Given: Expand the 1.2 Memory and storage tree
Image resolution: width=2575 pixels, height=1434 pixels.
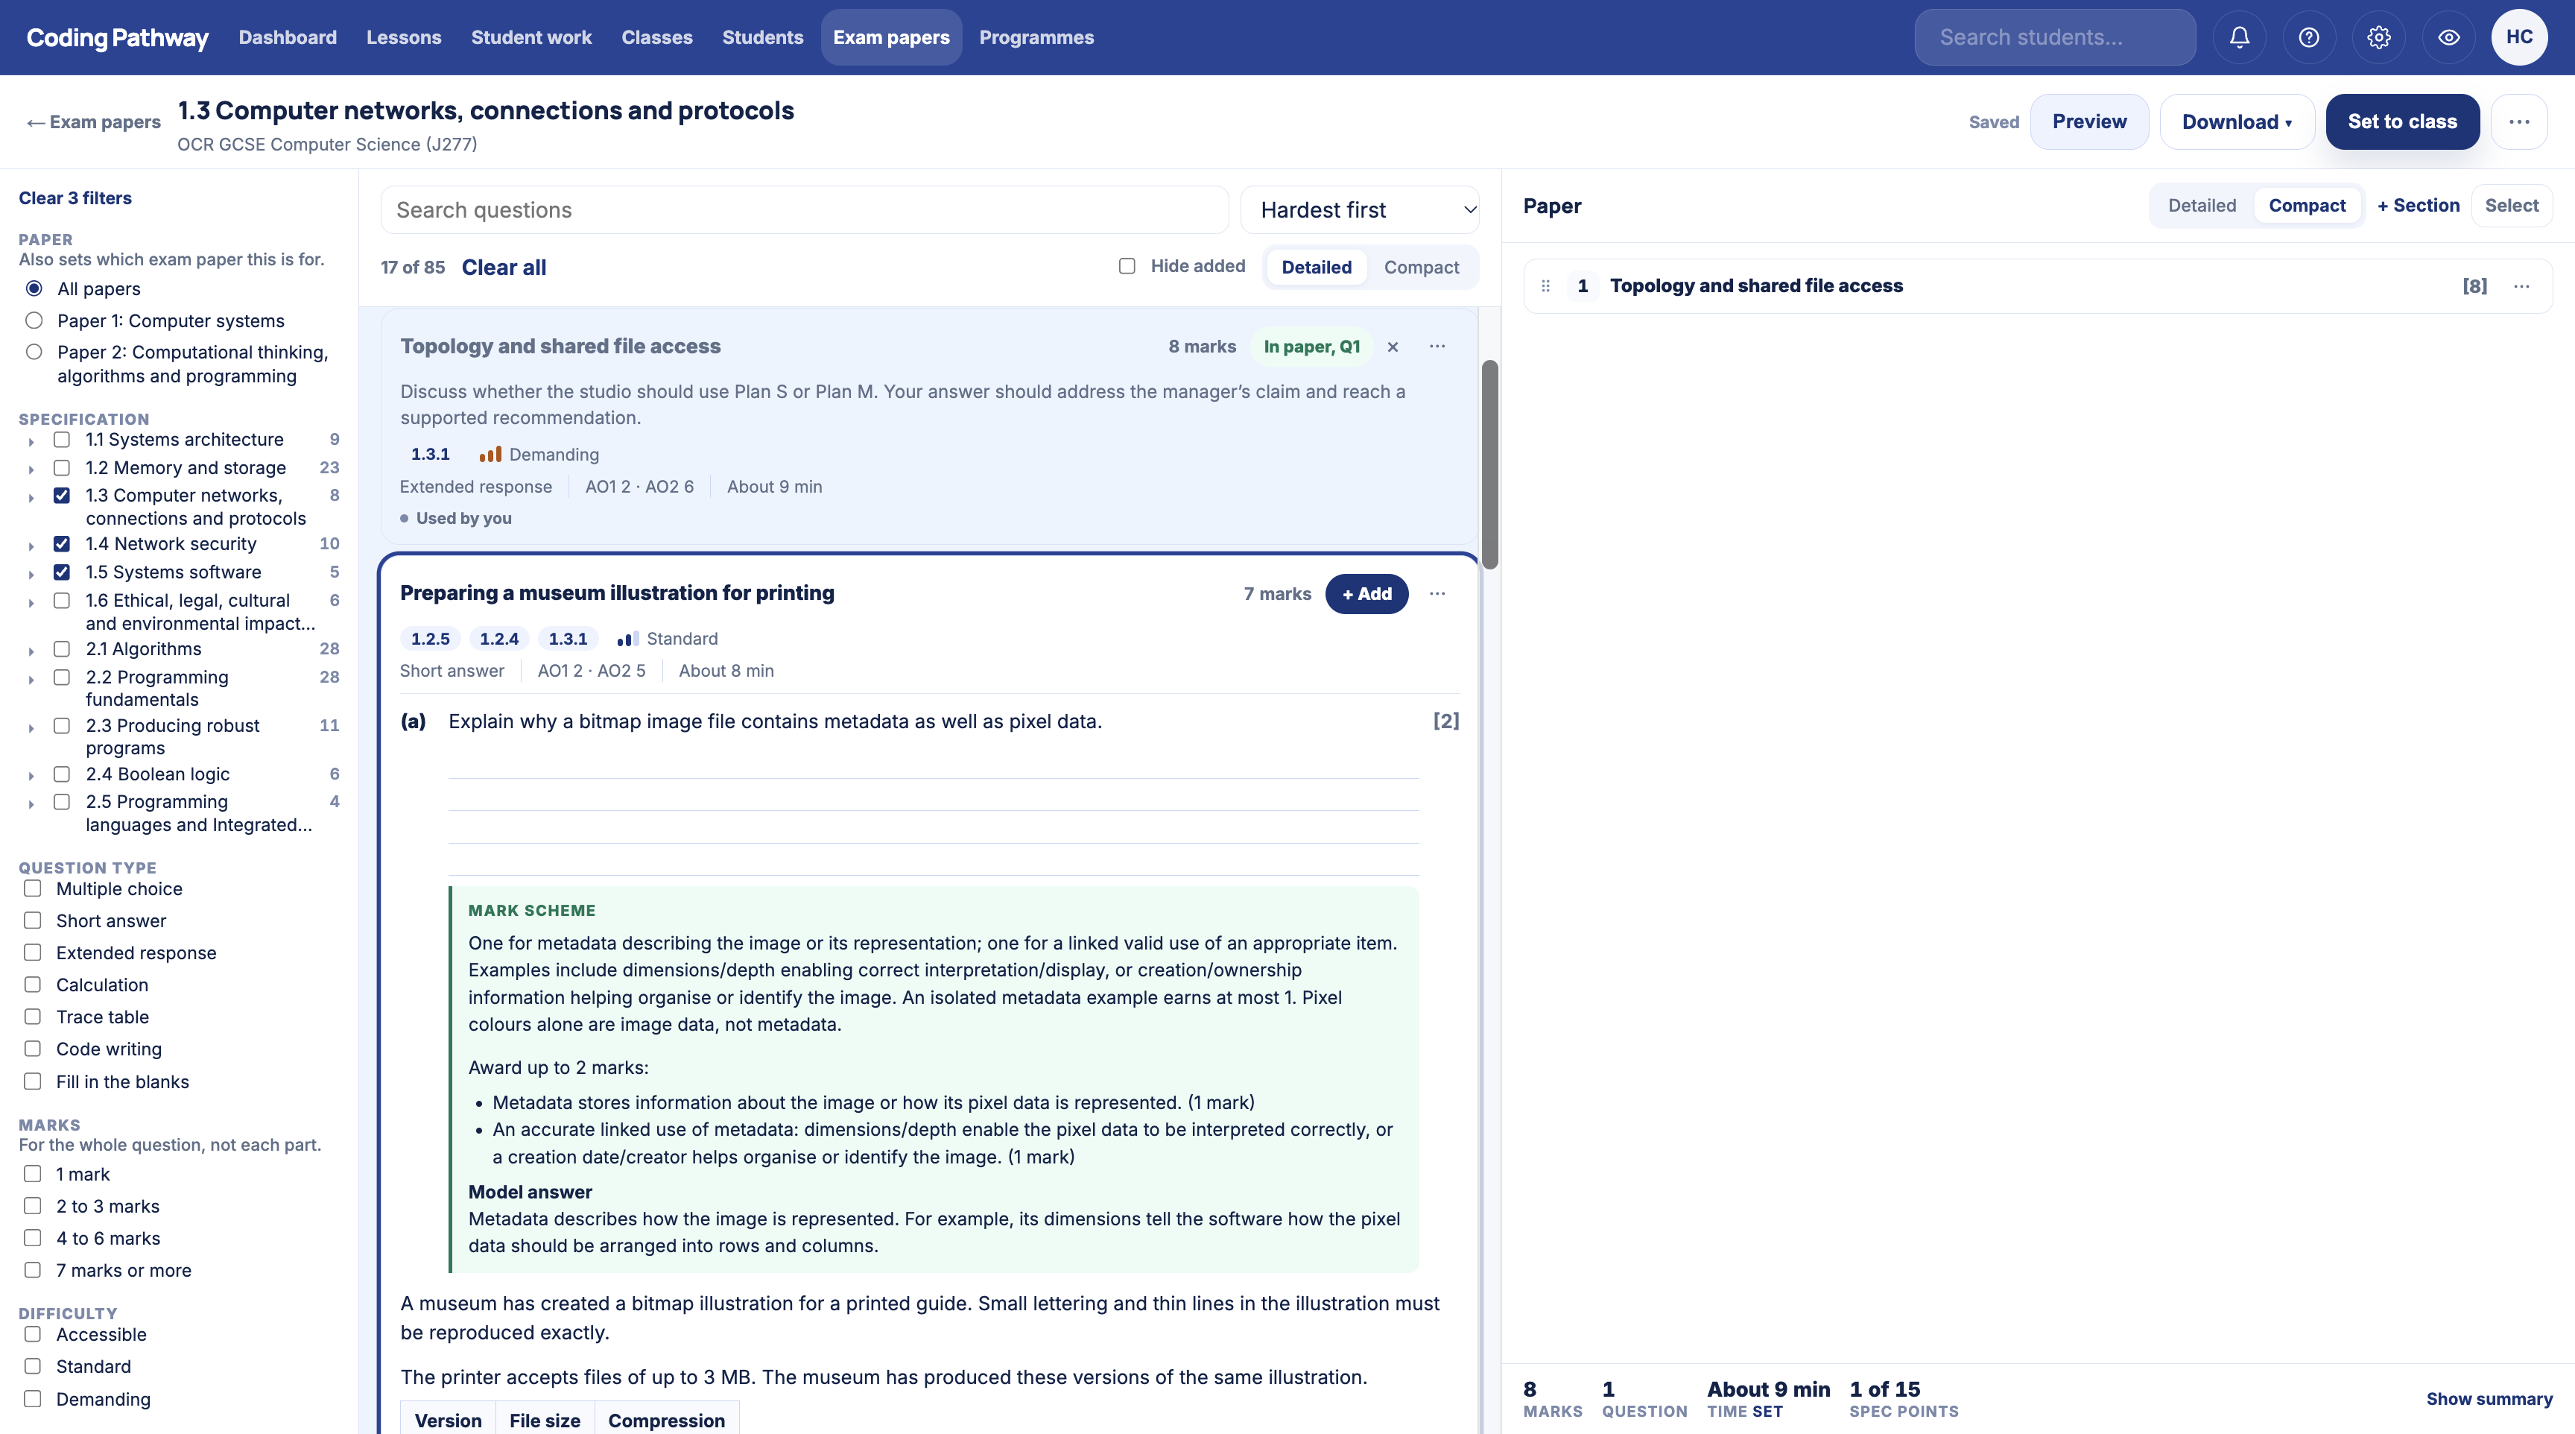Looking at the screenshot, I should pyautogui.click(x=31, y=469).
